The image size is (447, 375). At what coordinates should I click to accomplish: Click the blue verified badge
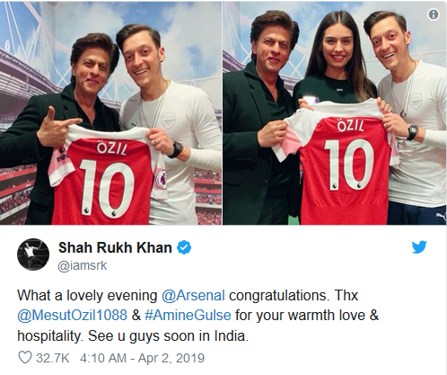[x=184, y=247]
